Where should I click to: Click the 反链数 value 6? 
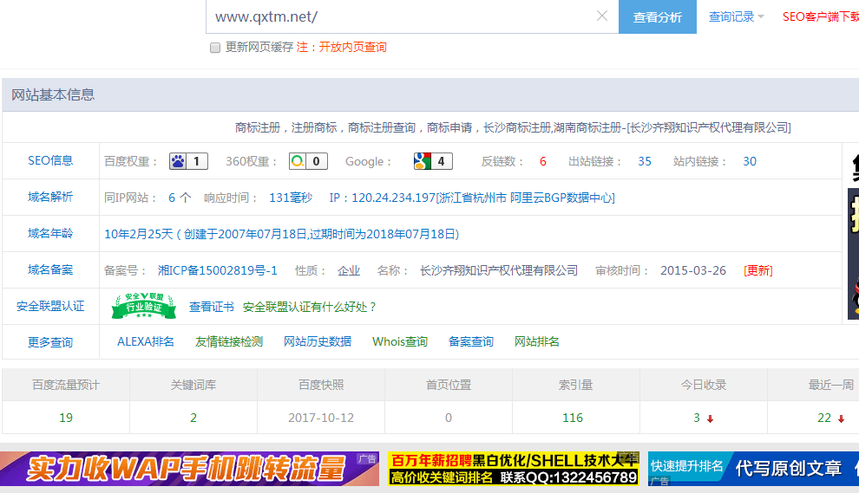click(x=543, y=161)
